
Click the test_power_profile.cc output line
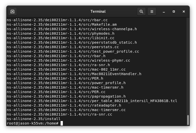[x=73, y=51]
